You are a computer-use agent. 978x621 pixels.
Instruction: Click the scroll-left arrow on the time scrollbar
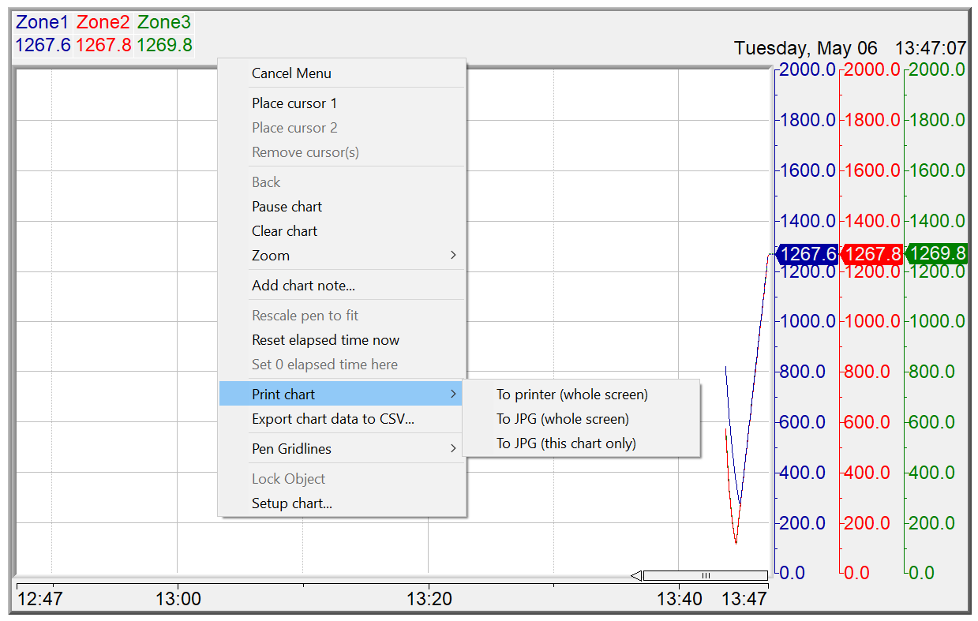(x=635, y=575)
